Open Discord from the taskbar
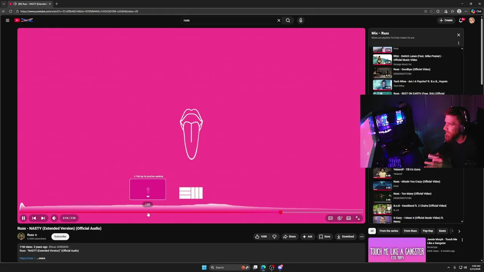484x272 pixels. pos(280,267)
